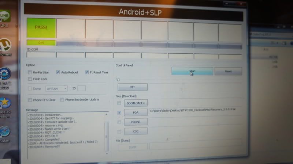Enable the Re-Partition checkbox
The height and width of the screenshot is (164, 293).
pyautogui.click(x=30, y=72)
